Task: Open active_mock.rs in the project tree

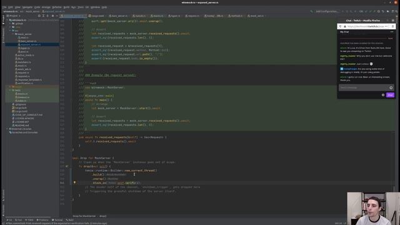Action: [24, 55]
